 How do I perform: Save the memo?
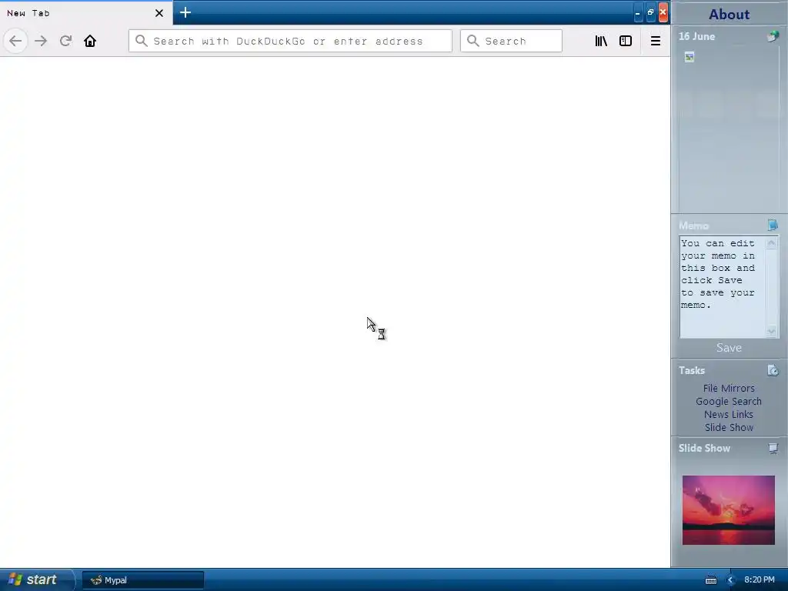coord(729,348)
